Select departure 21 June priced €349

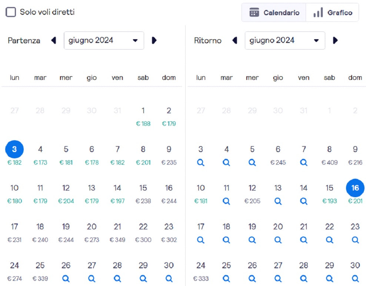tap(117, 233)
